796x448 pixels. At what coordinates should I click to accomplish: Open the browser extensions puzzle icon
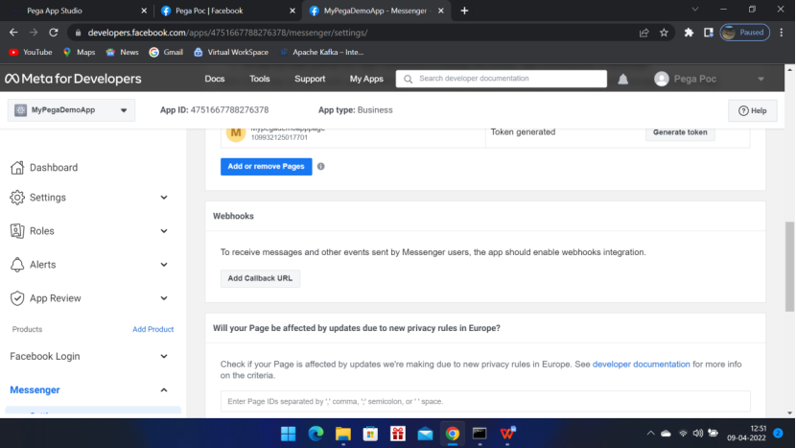tap(689, 33)
